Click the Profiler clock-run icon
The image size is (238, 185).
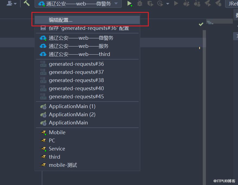tap(160, 3)
